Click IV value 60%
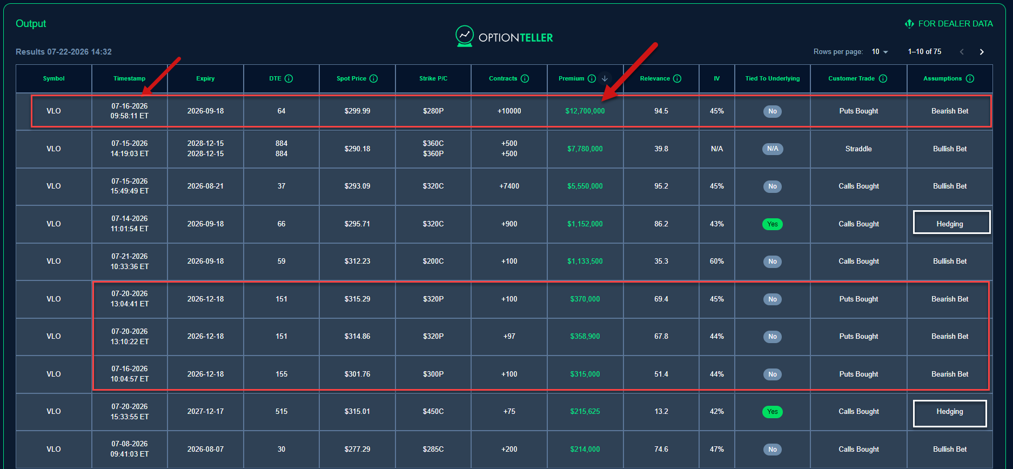1013x469 pixels. pyautogui.click(x=717, y=262)
